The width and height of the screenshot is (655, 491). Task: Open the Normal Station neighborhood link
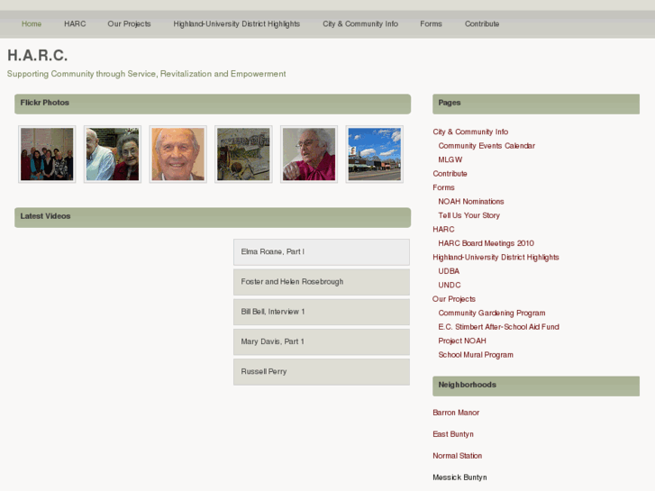point(458,456)
